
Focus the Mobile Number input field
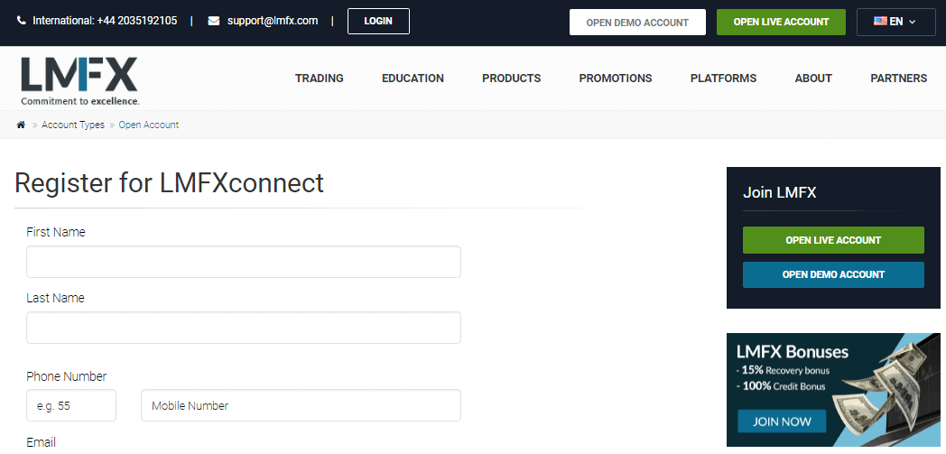click(301, 405)
